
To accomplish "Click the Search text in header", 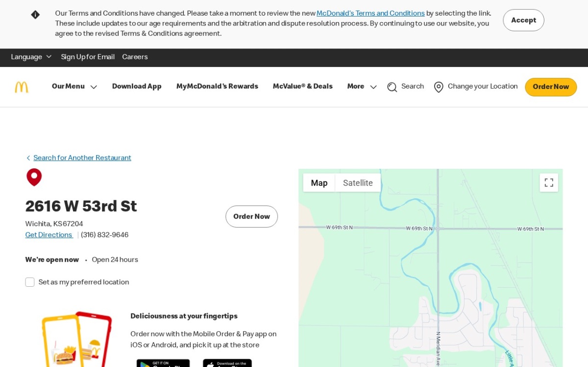I will click(413, 87).
